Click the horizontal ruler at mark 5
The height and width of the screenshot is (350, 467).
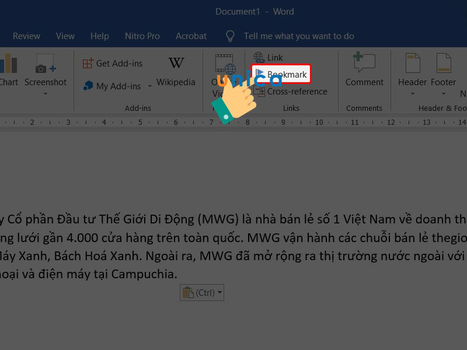[140, 123]
